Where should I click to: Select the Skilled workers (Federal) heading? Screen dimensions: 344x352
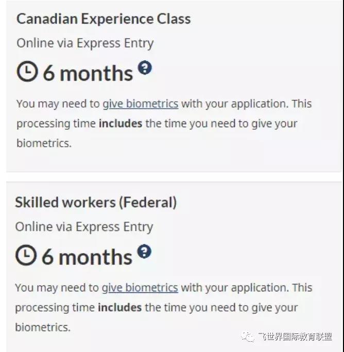(96, 202)
